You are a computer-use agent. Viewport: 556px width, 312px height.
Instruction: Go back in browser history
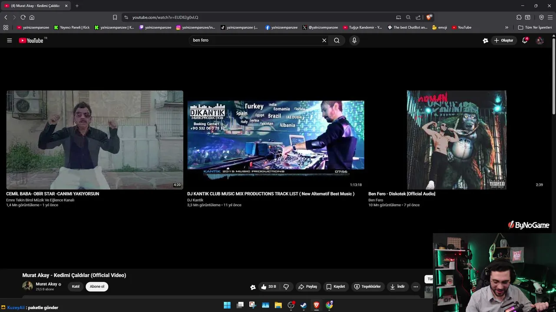6,17
